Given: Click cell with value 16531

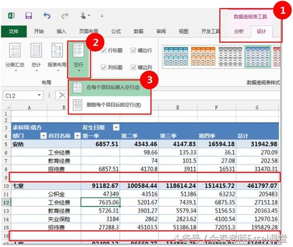Looking at the screenshot, I should click(x=217, y=169).
